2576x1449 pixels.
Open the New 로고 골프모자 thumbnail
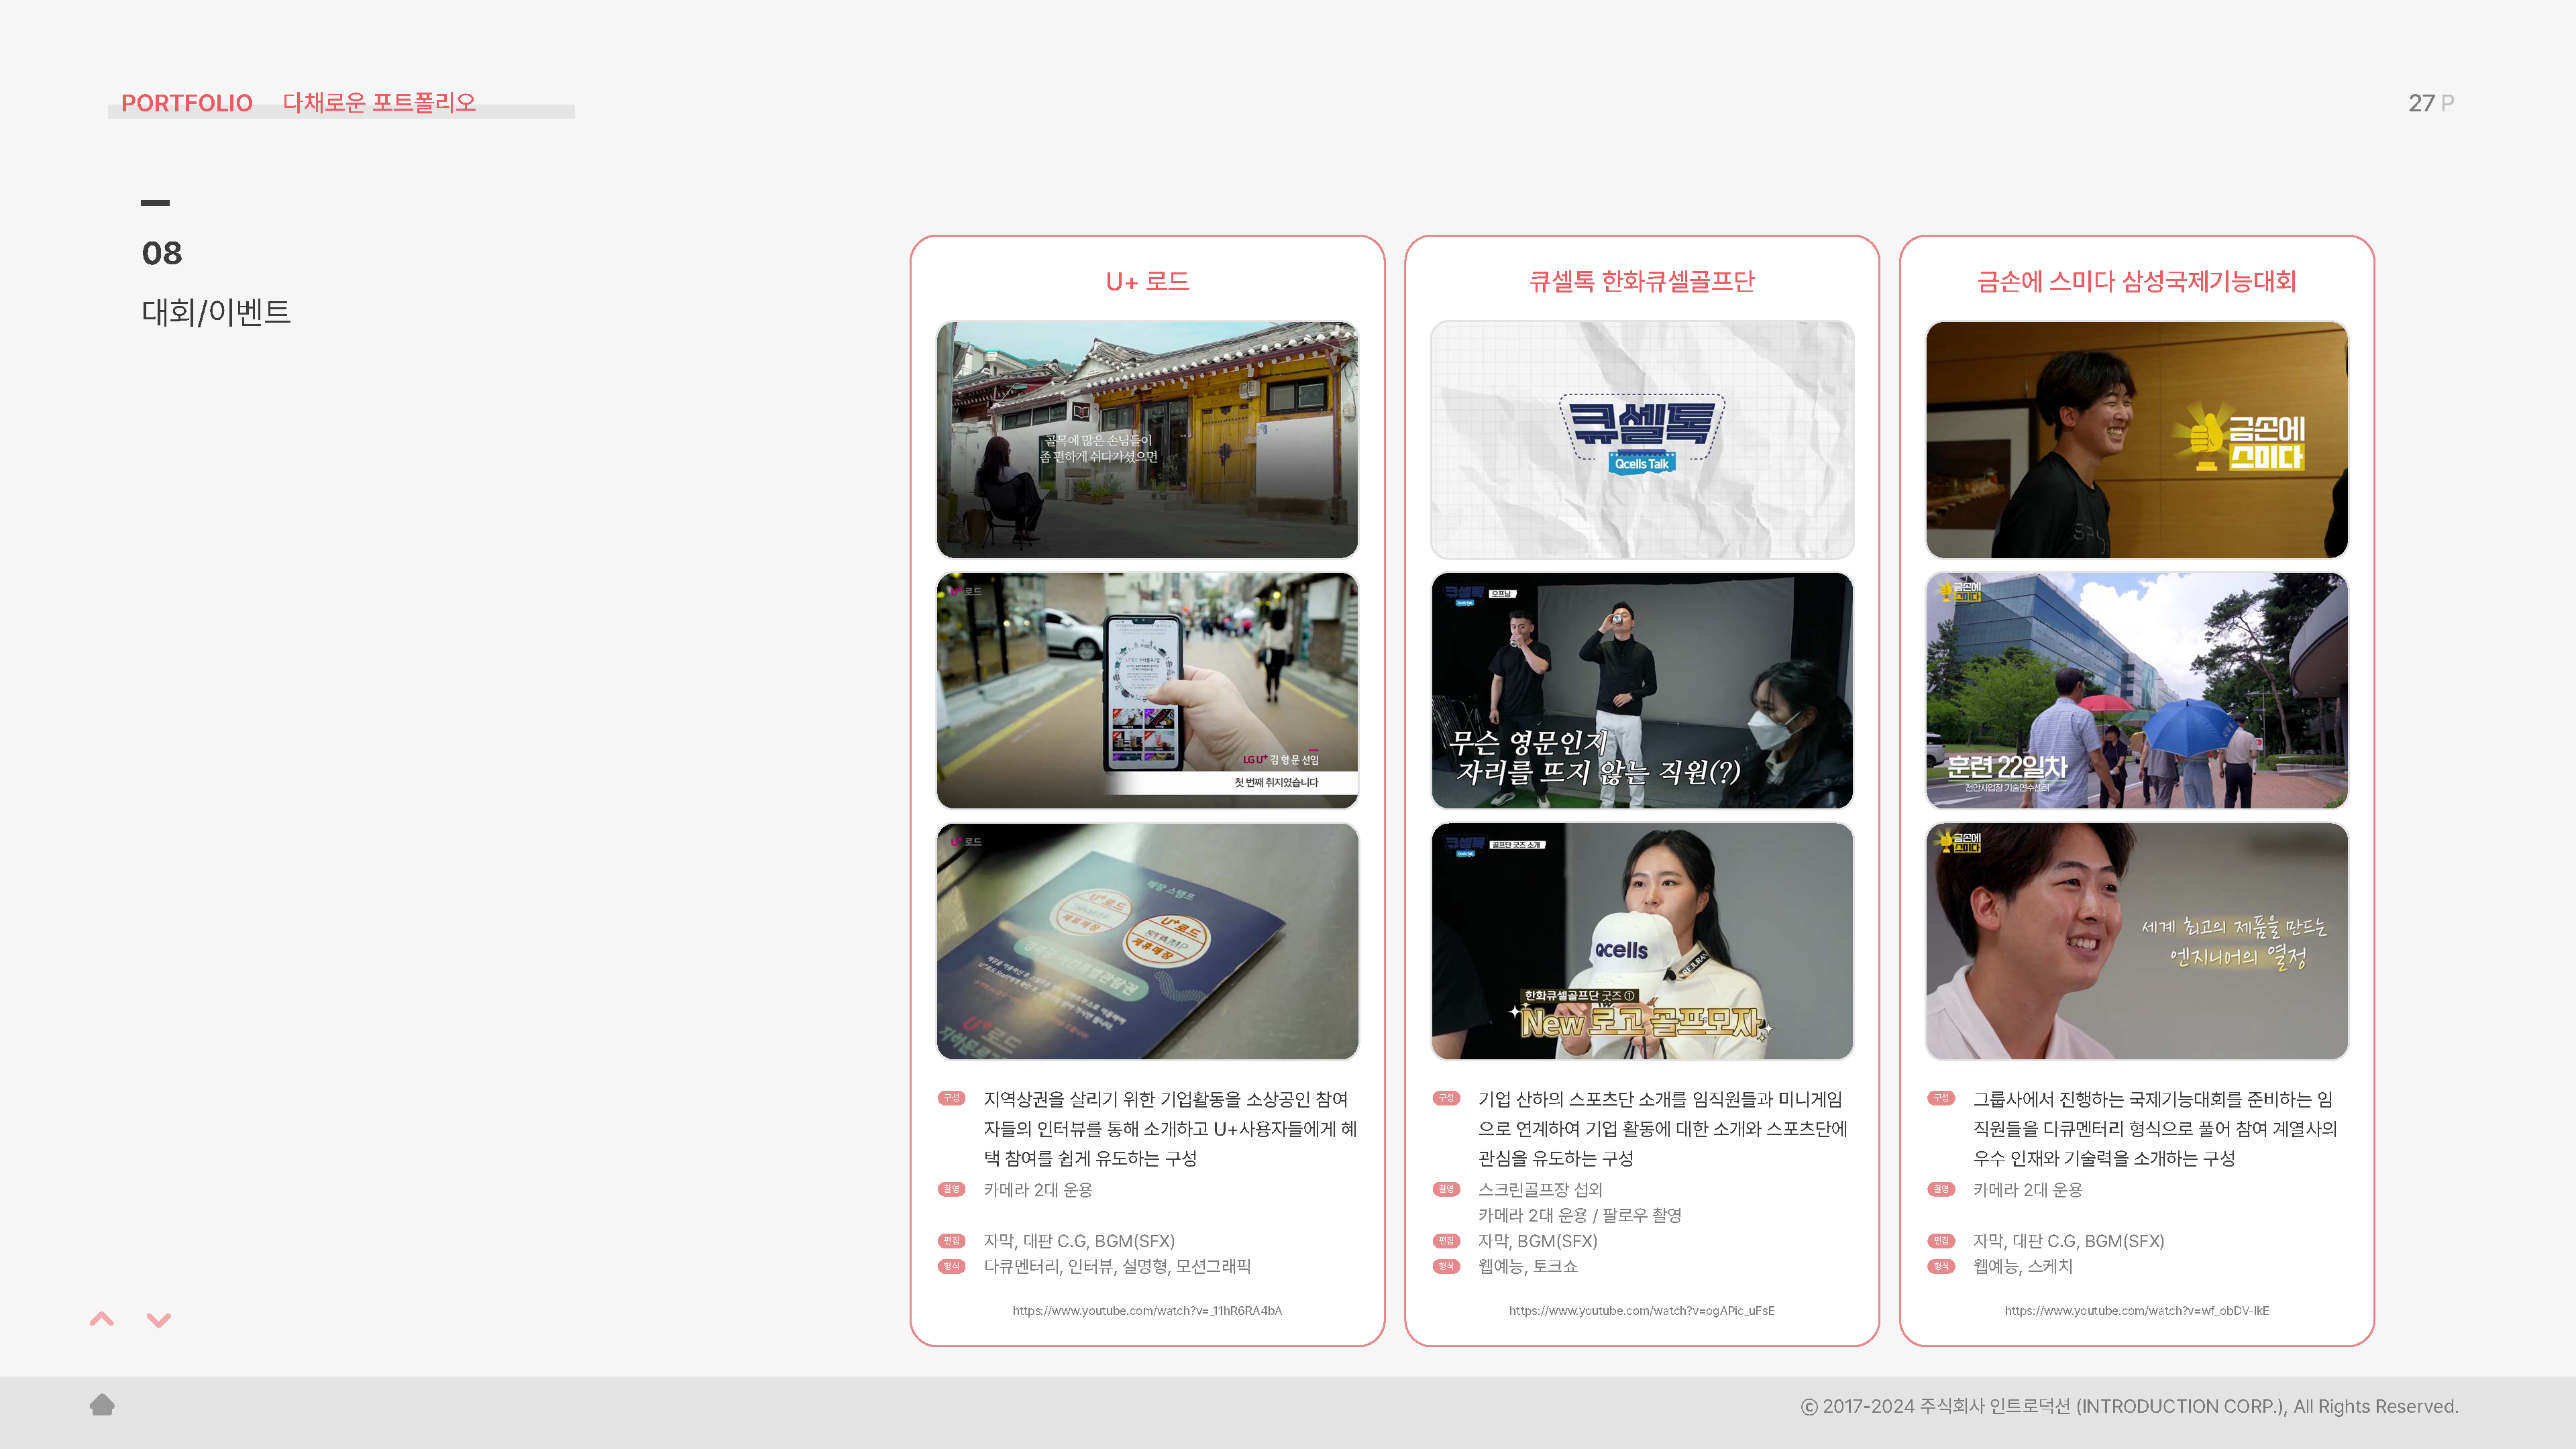coord(1641,941)
